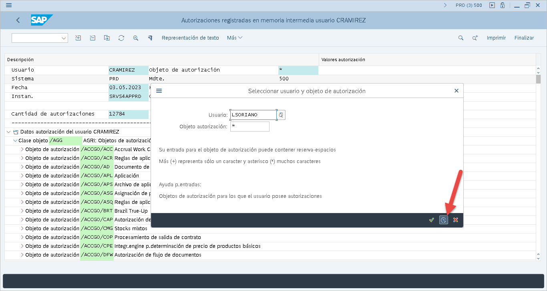Open value help beside the Usuario field
547x291 pixels.
pyautogui.click(x=281, y=115)
